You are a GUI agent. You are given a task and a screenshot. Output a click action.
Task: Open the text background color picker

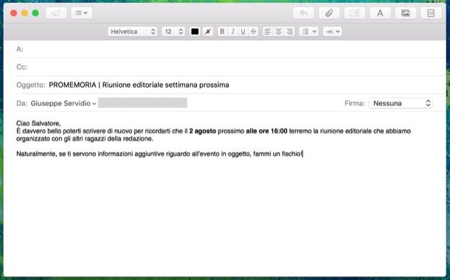pyautogui.click(x=208, y=32)
